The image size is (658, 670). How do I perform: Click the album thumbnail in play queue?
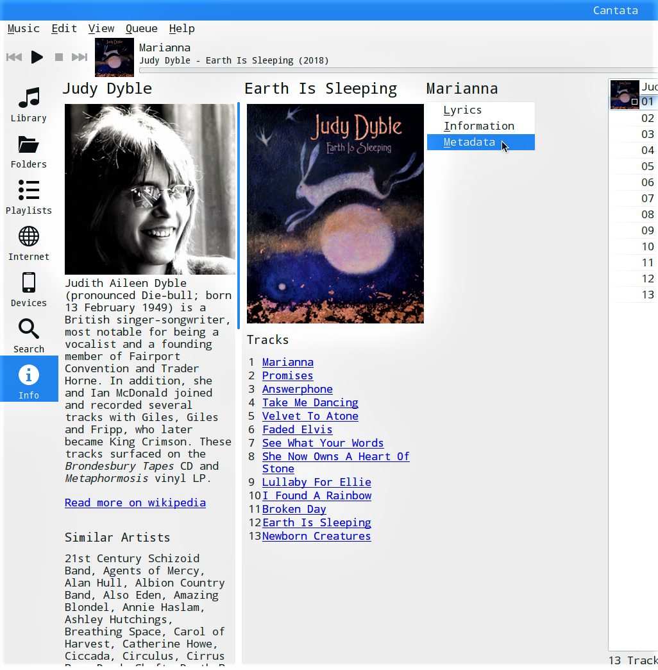pos(624,94)
